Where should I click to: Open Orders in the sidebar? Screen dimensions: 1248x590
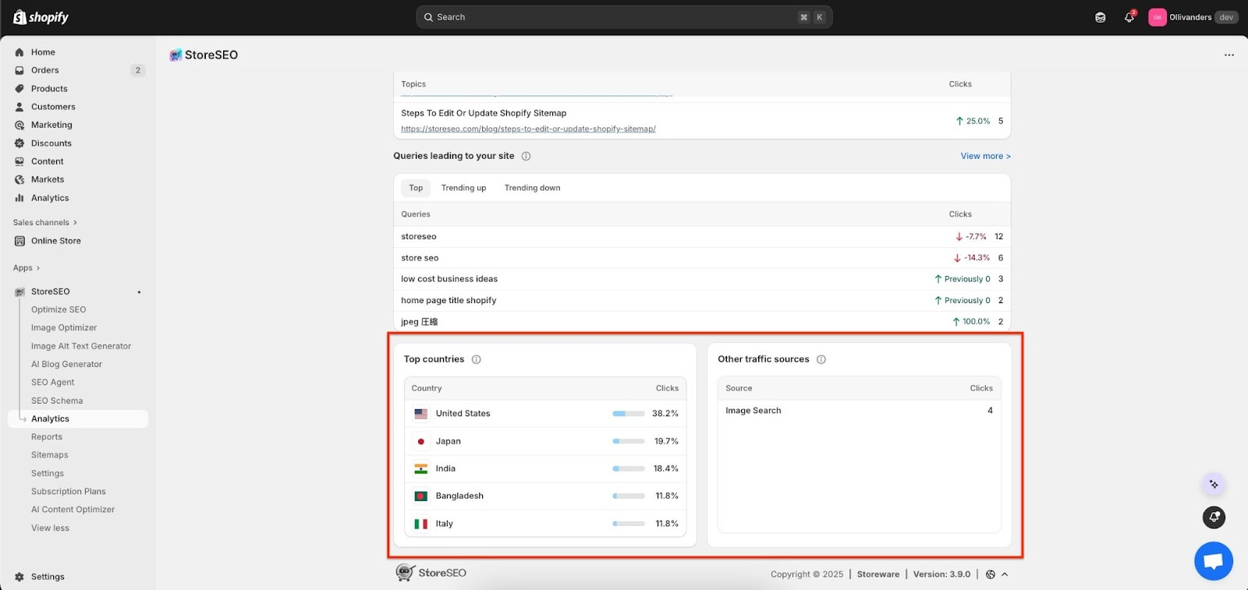pyautogui.click(x=44, y=70)
